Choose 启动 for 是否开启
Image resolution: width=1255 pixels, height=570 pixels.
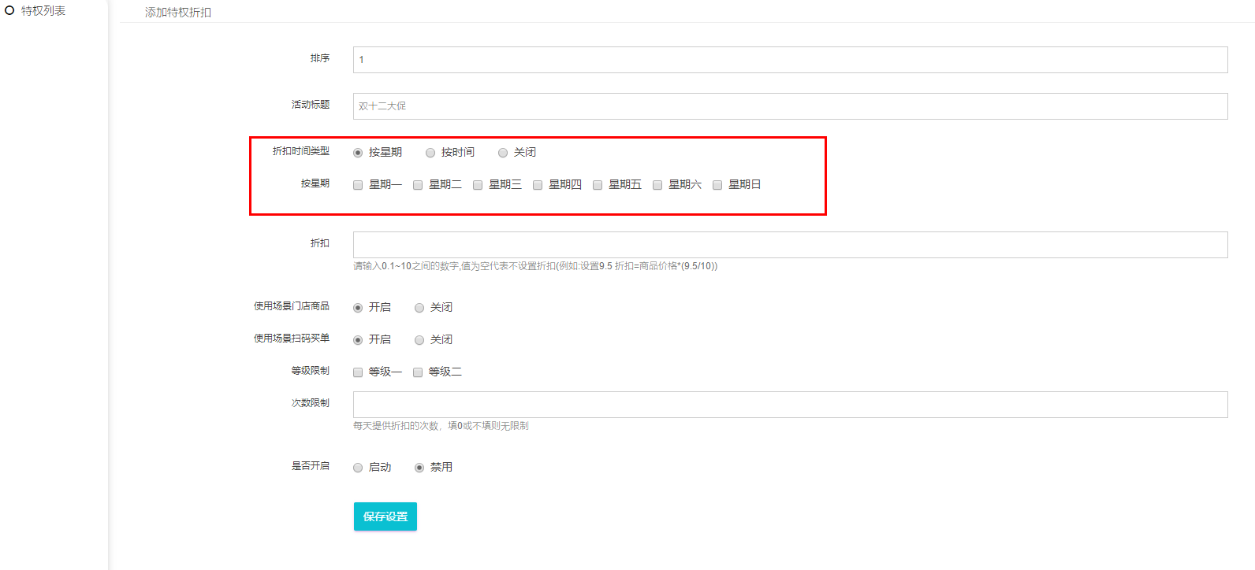point(358,468)
